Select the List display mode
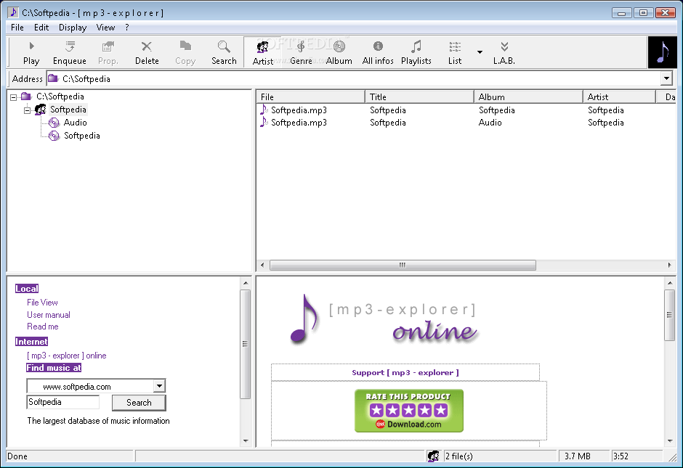The width and height of the screenshot is (683, 468). (455, 53)
